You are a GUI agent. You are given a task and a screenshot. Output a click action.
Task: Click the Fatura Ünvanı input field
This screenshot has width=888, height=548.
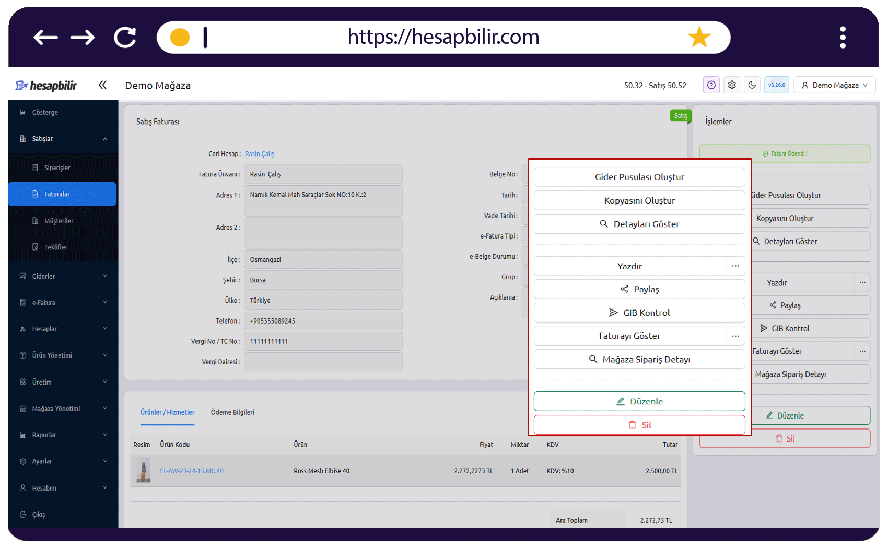point(323,174)
